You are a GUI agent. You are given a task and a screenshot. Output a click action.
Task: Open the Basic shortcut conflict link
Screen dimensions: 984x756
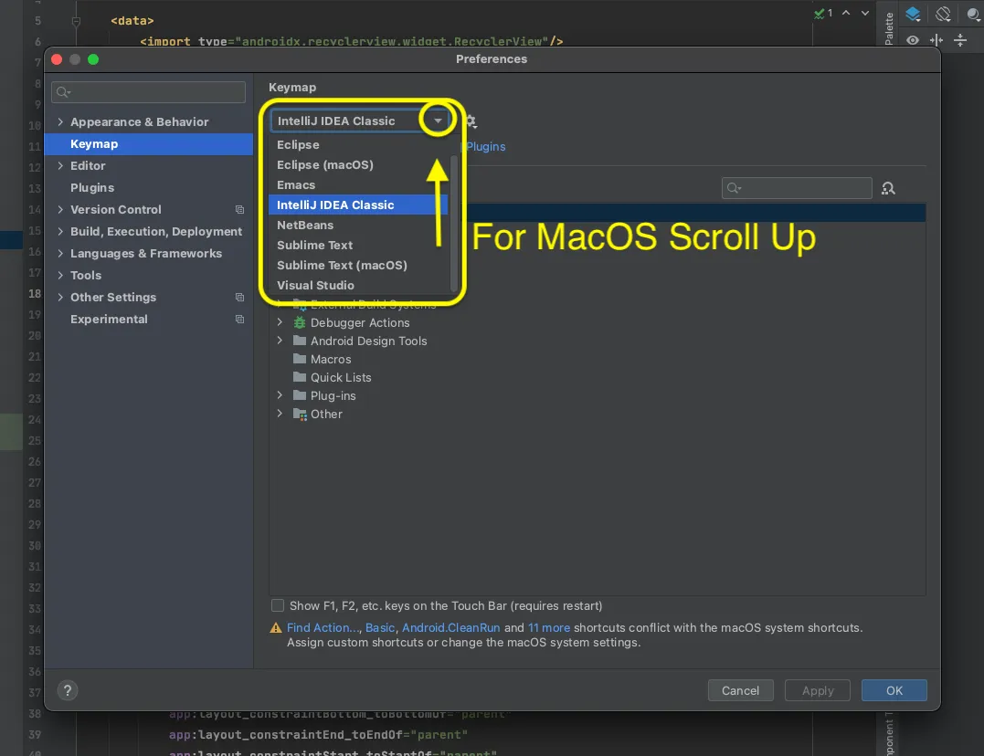pyautogui.click(x=380, y=627)
